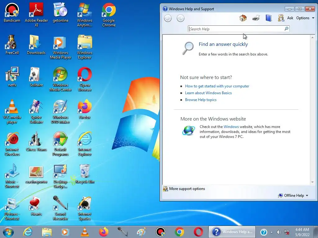Go back using the Back arrow button
The height and width of the screenshot is (238, 318).
(x=168, y=18)
